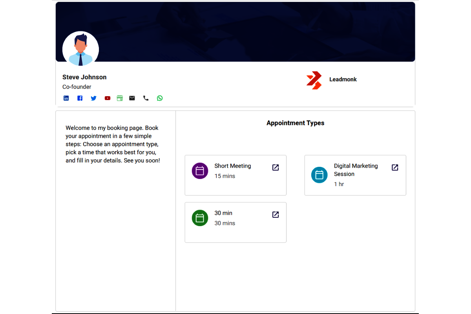Call using the phone icon

(x=146, y=98)
